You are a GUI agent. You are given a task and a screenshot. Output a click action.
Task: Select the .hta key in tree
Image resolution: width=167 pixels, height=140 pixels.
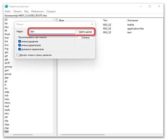[x=6, y=132]
